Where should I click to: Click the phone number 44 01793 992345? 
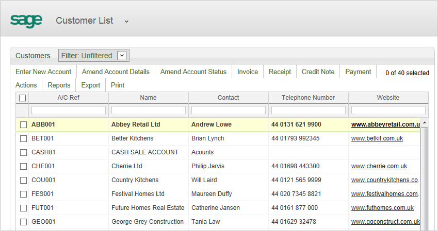pyautogui.click(x=295, y=138)
